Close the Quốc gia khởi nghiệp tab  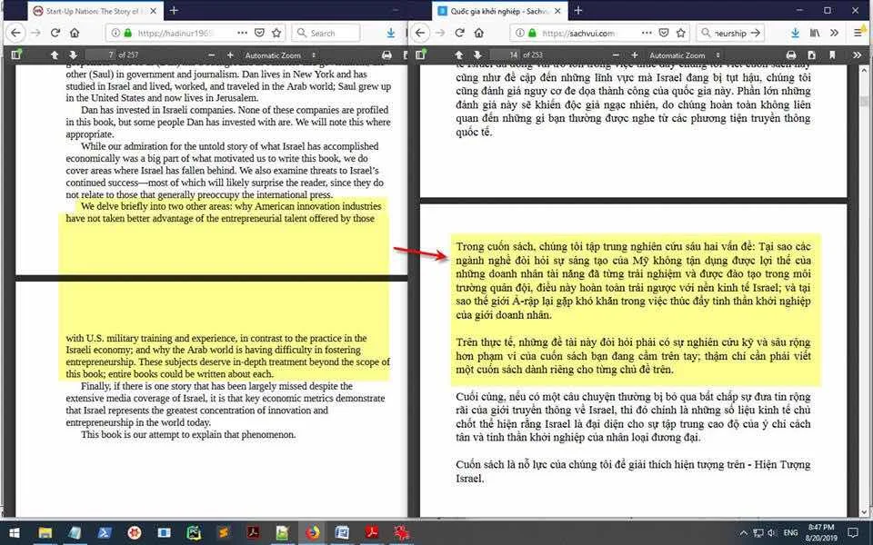(x=557, y=11)
